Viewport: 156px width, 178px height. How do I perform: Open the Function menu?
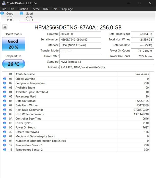[x=23, y=9]
